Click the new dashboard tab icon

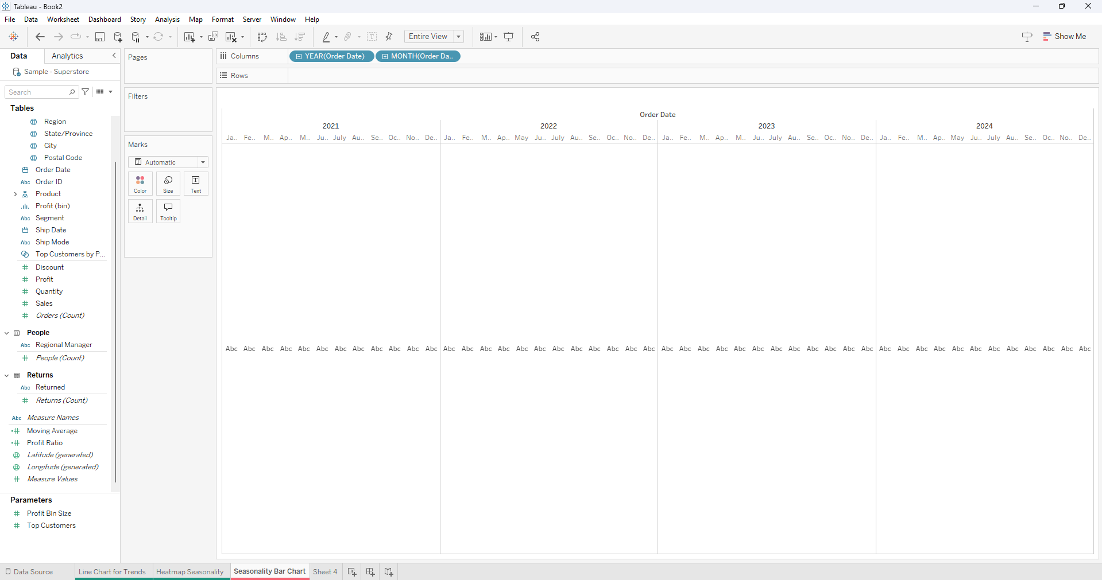click(x=370, y=572)
